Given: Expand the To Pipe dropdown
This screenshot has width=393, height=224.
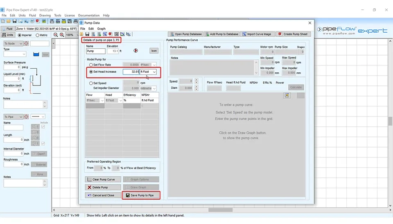Looking at the screenshot, I should point(12,117).
